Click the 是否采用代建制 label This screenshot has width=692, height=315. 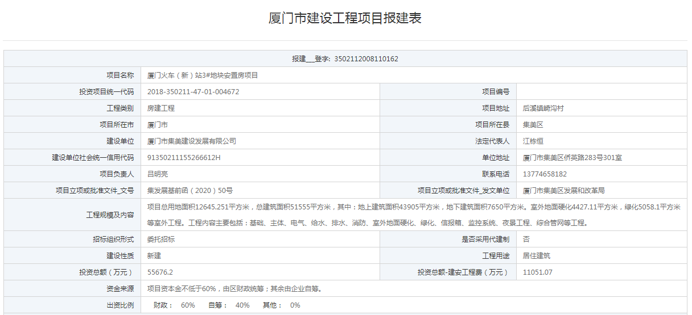tap(485, 240)
